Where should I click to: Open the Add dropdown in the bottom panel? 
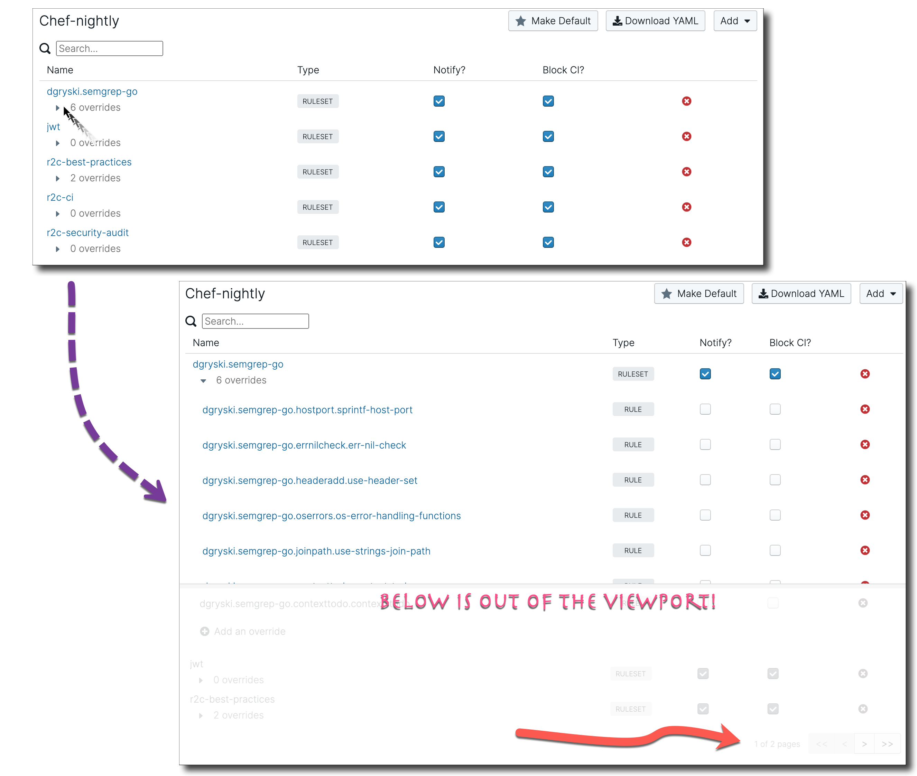(x=881, y=294)
